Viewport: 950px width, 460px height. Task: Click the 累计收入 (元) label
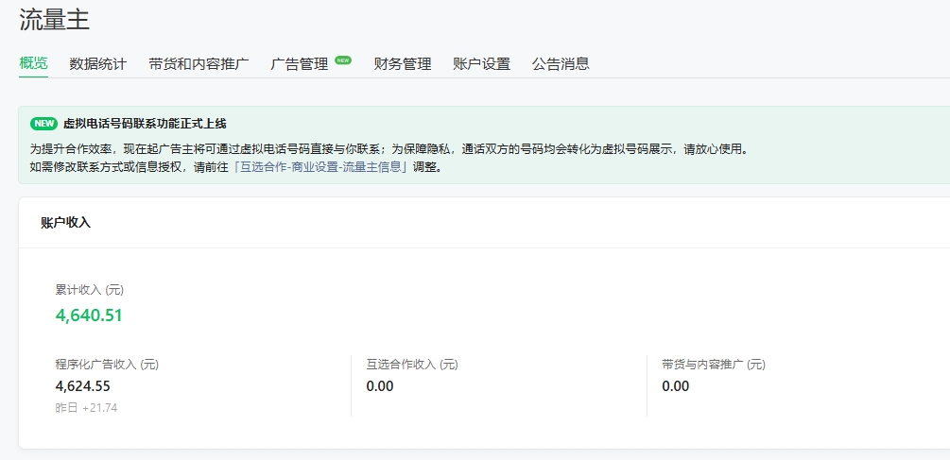[90, 289]
